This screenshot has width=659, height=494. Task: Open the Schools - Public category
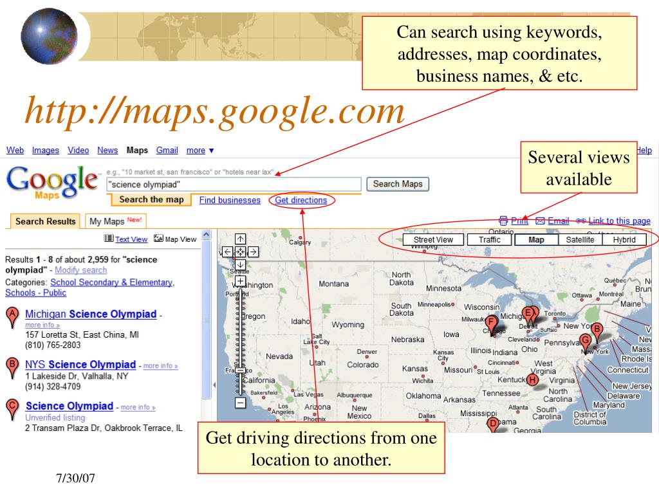(36, 293)
